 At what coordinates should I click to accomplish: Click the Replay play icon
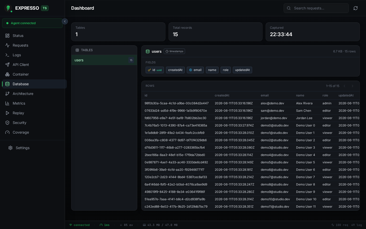coord(7,113)
